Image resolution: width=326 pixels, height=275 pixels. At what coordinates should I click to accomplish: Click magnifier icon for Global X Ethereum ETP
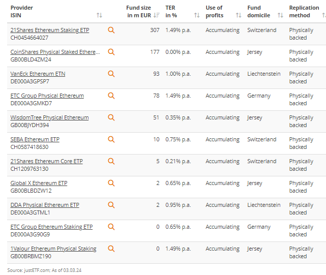tap(111, 183)
